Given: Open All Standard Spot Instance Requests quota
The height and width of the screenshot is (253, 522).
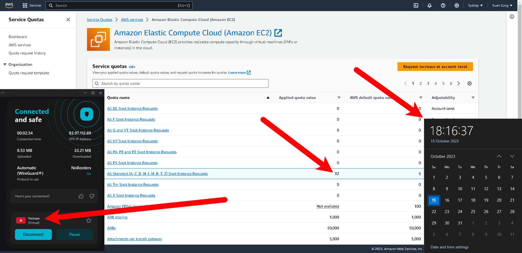Looking at the screenshot, I should click(157, 174).
